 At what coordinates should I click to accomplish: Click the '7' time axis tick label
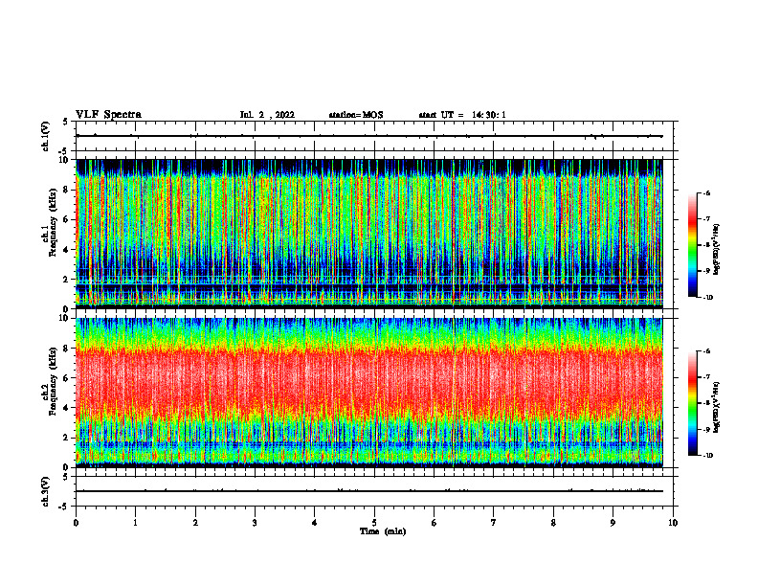click(x=494, y=523)
